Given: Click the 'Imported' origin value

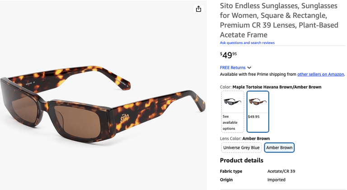Looking at the screenshot, I should [x=276, y=180].
